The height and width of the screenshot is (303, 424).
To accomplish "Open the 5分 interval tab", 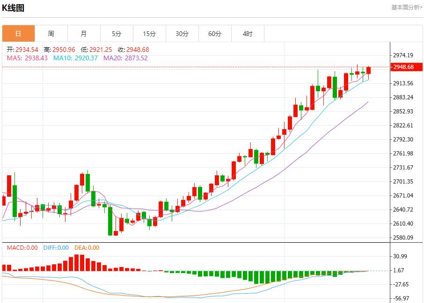I will click(x=117, y=34).
